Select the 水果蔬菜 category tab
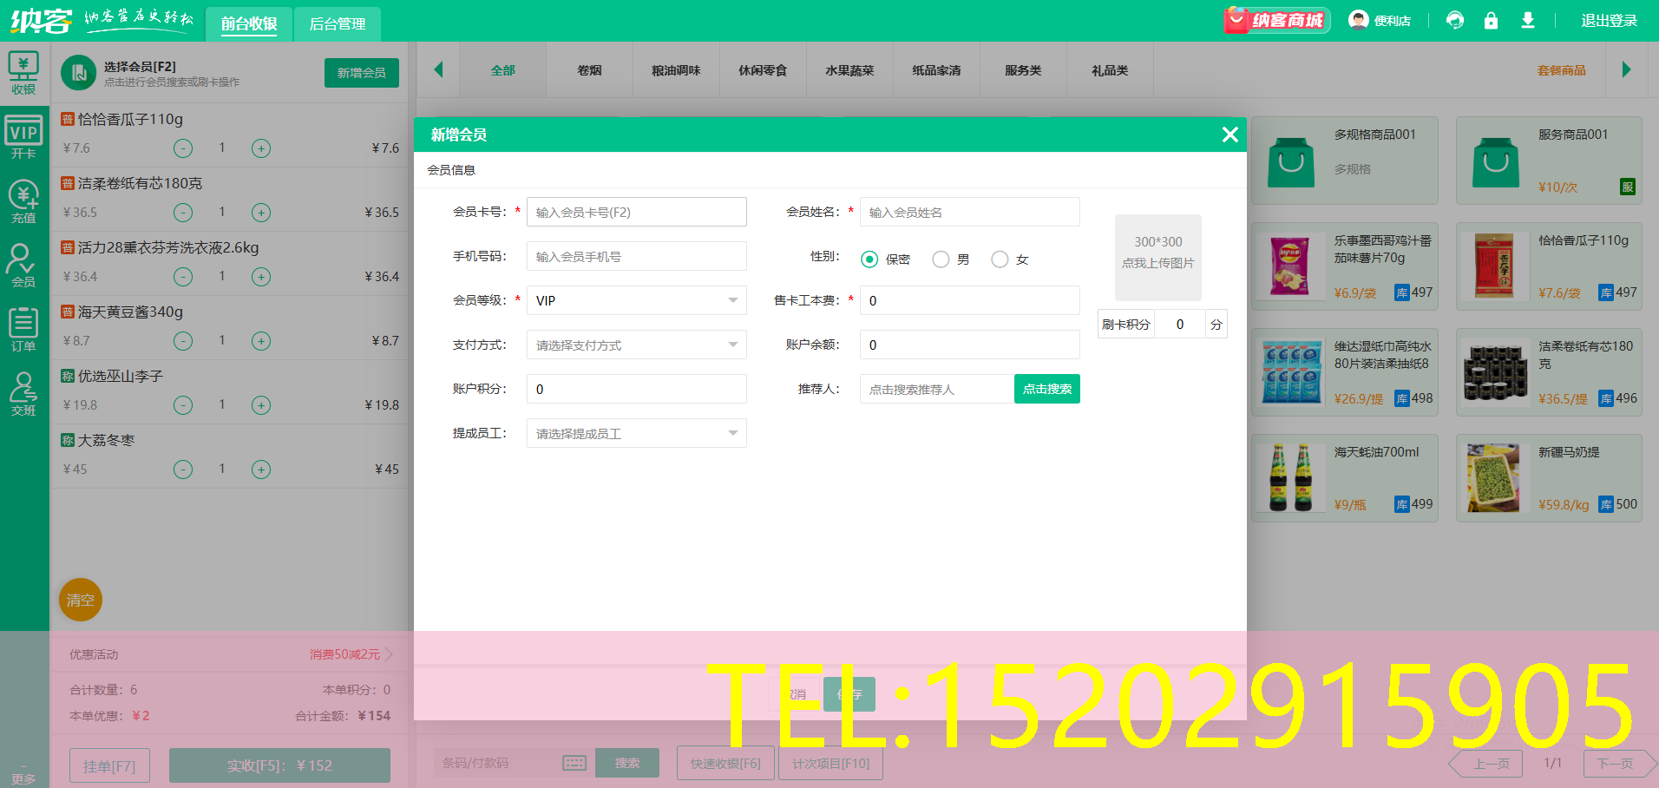The width and height of the screenshot is (1659, 788). [850, 70]
